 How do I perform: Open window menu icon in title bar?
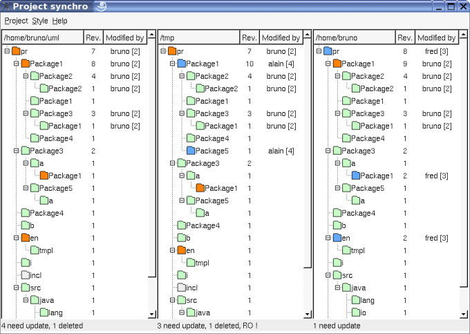coord(6,6)
